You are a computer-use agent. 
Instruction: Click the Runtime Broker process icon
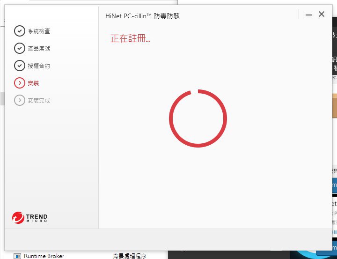pyautogui.click(x=17, y=256)
